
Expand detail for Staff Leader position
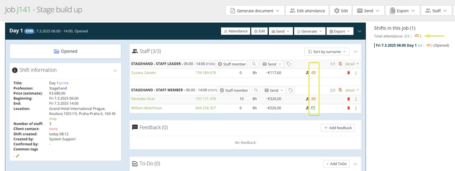click(352, 64)
